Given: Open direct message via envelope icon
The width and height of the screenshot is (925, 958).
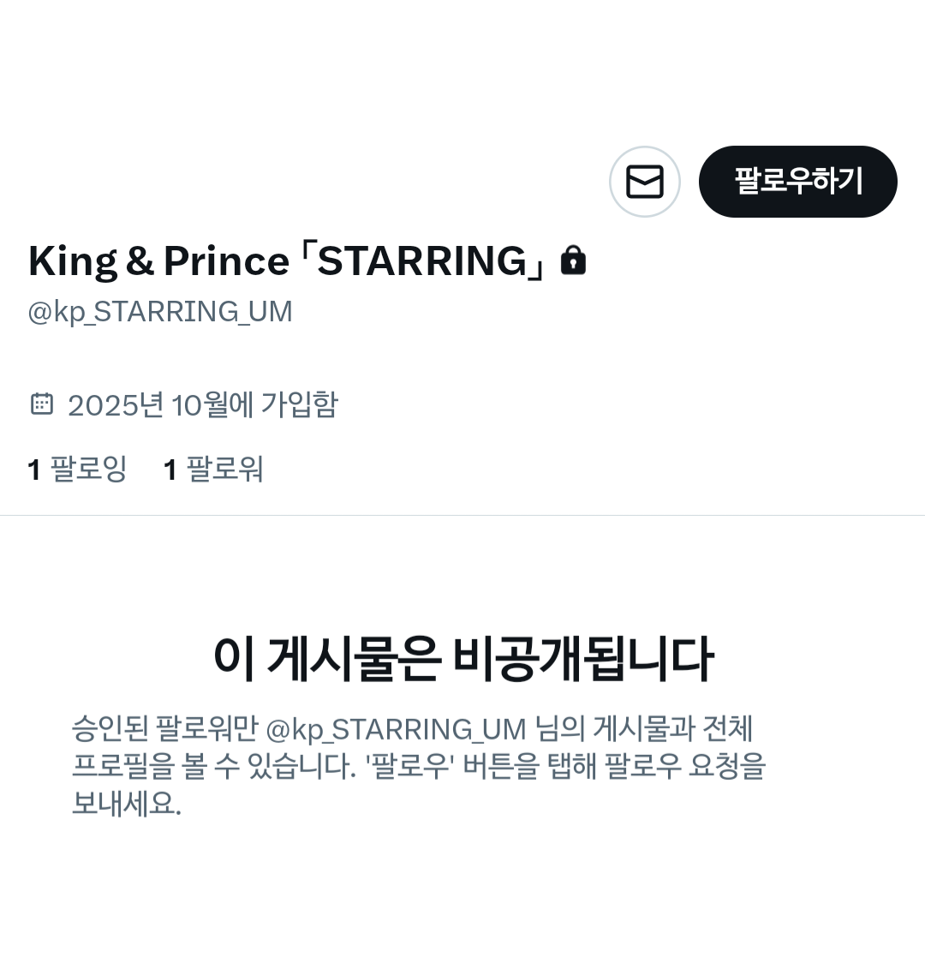Looking at the screenshot, I should pyautogui.click(x=645, y=182).
